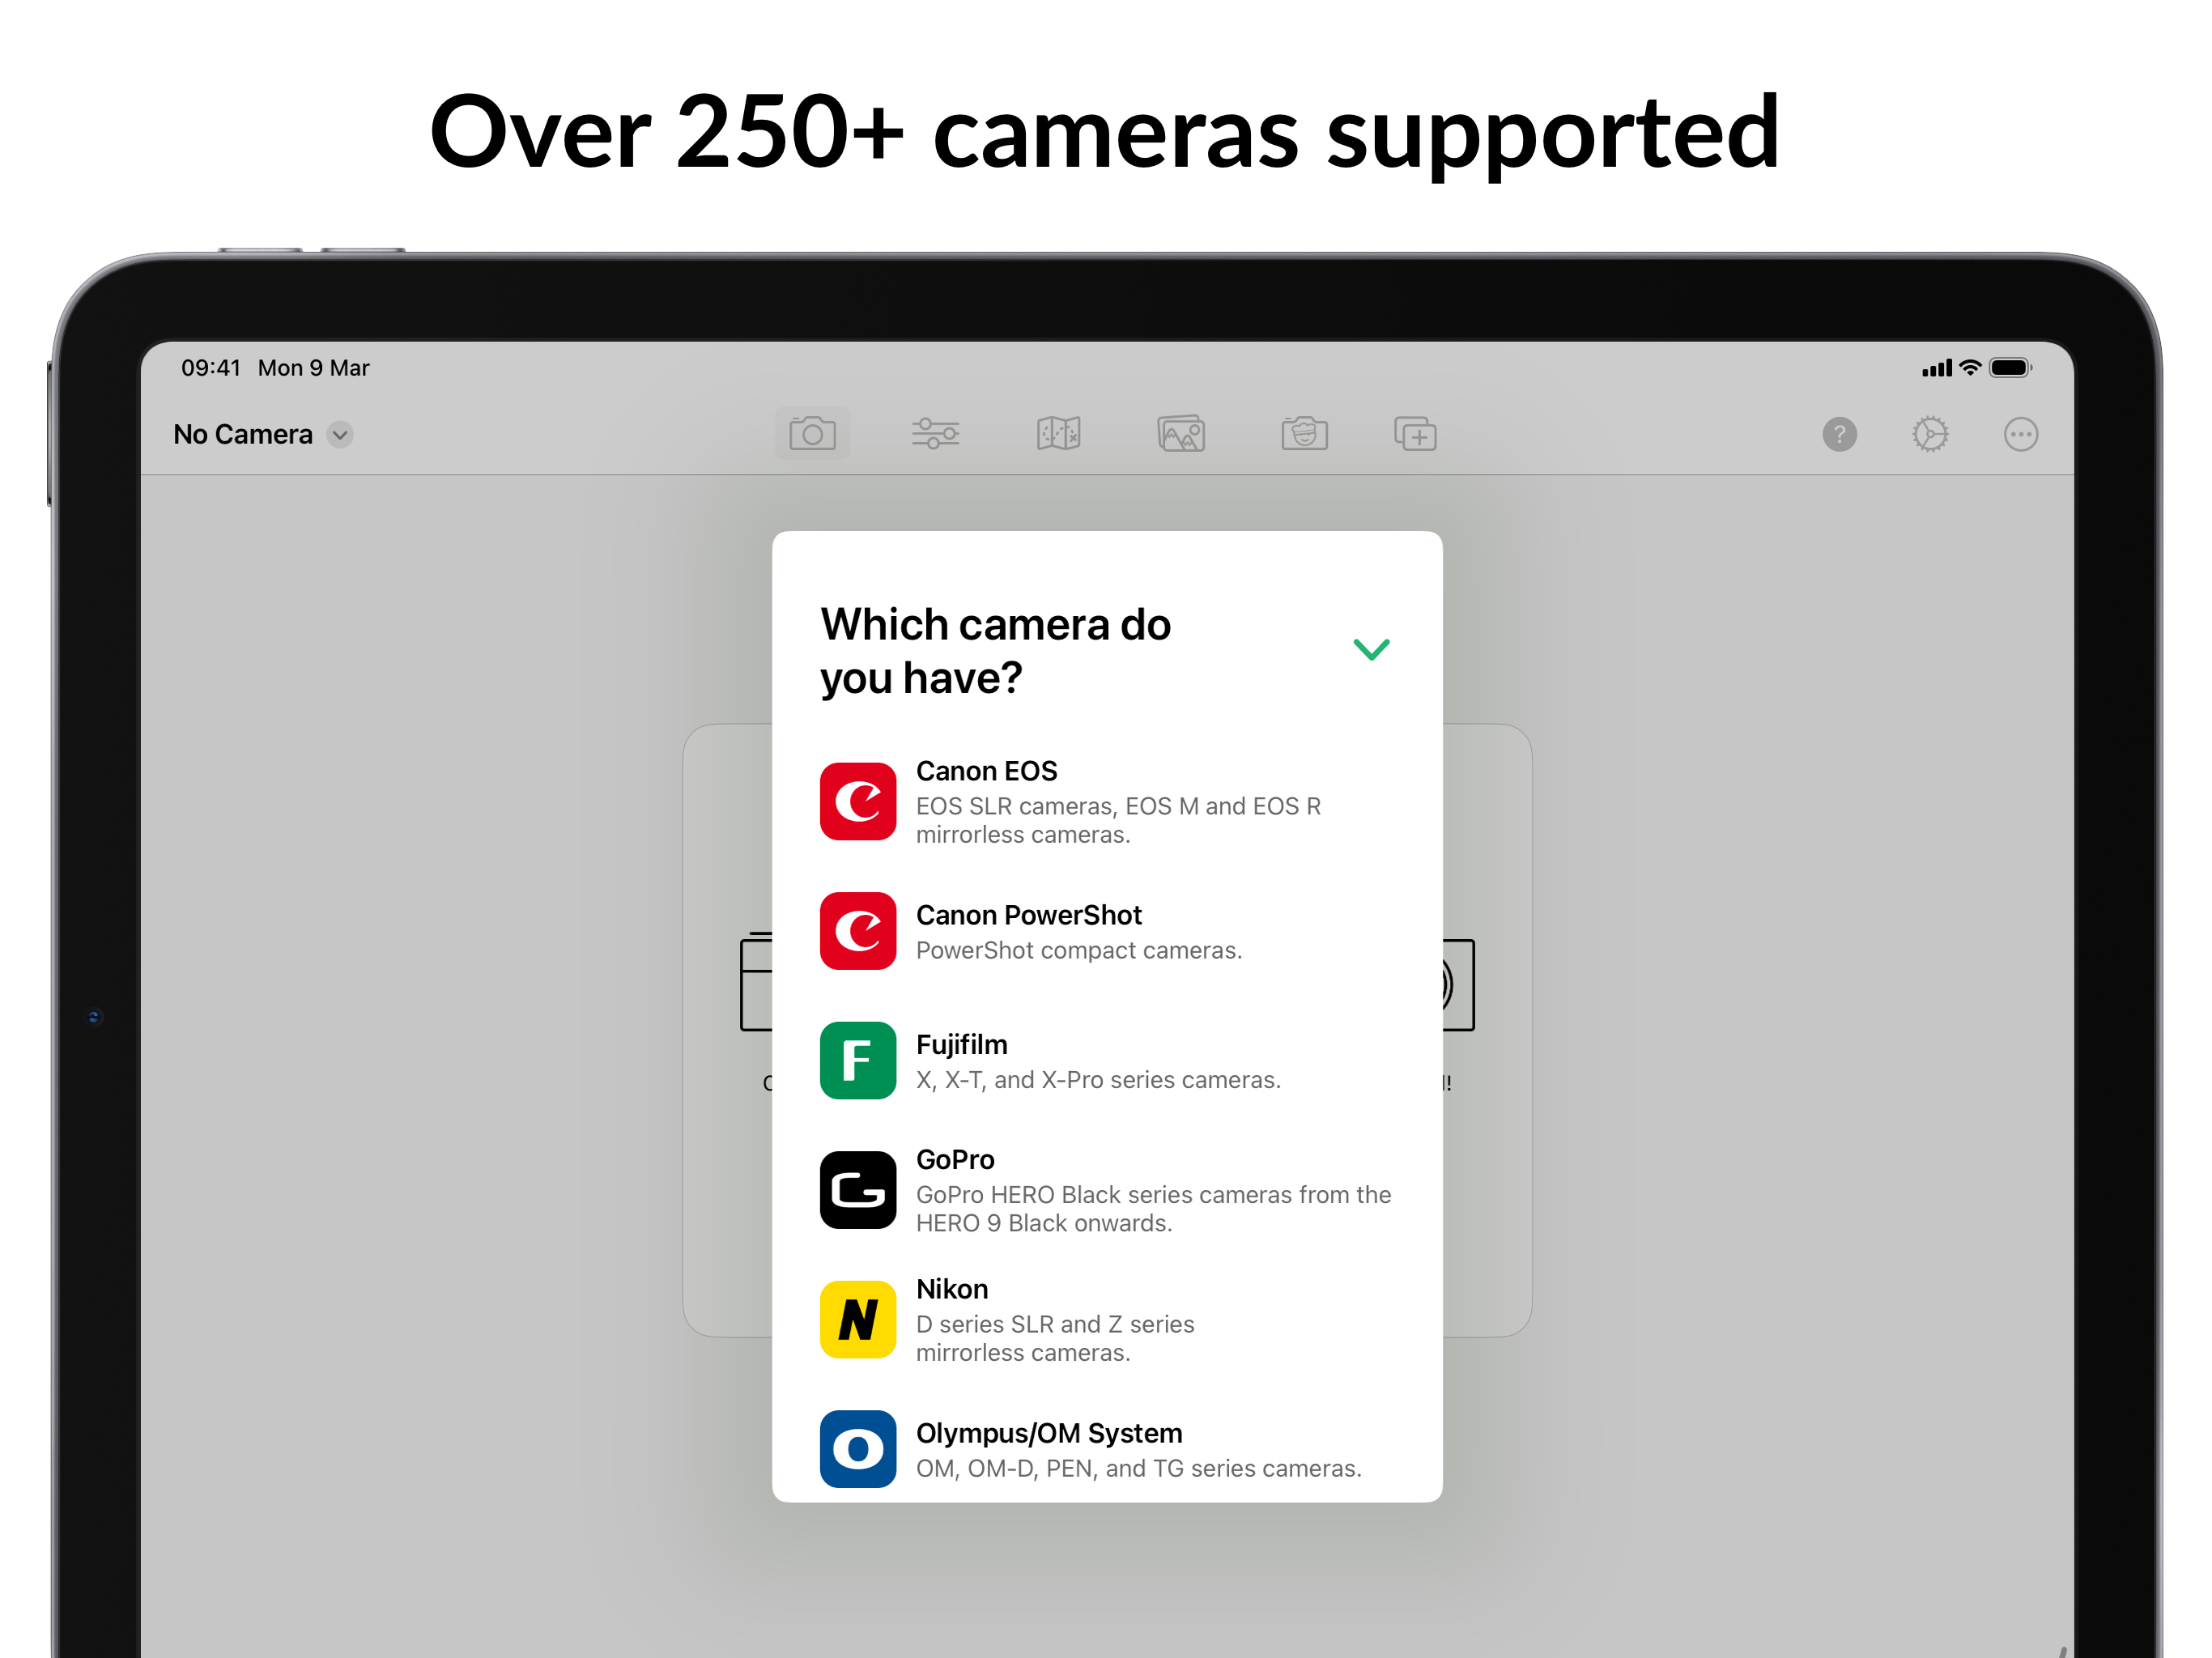Click the 09:41 status bar time
This screenshot has height=1658, width=2212.
click(210, 368)
